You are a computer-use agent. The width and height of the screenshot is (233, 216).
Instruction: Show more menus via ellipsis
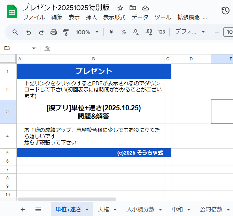click(x=205, y=18)
